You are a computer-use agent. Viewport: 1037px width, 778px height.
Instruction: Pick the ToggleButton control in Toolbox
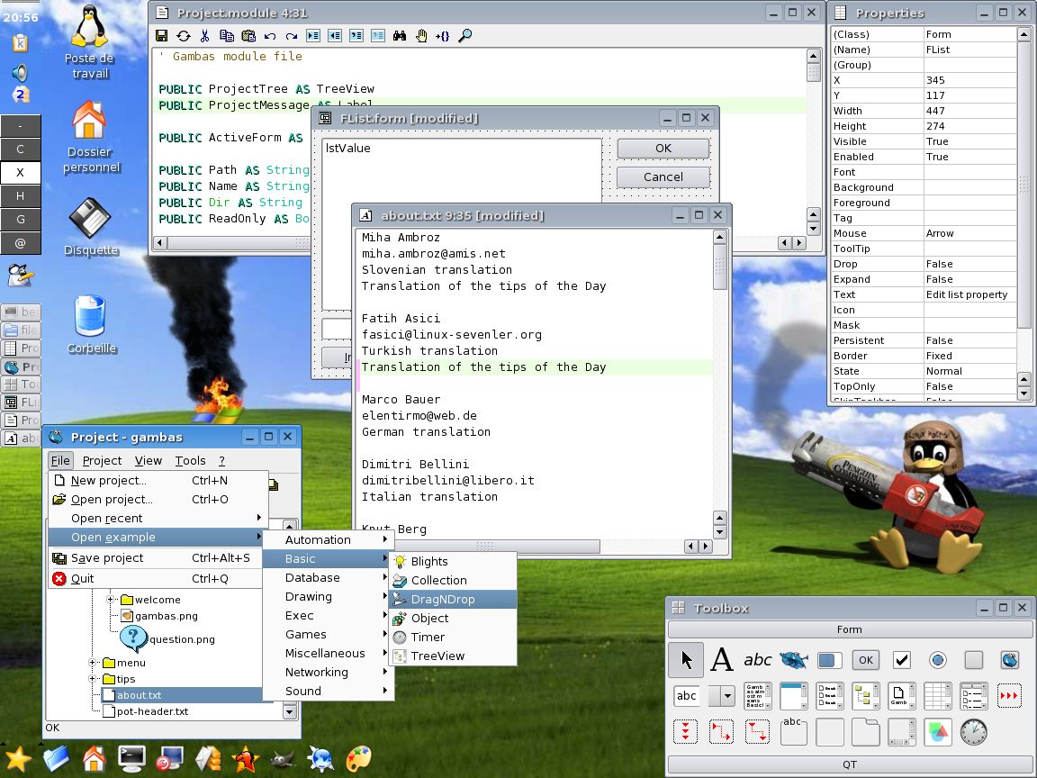pyautogui.click(x=973, y=660)
